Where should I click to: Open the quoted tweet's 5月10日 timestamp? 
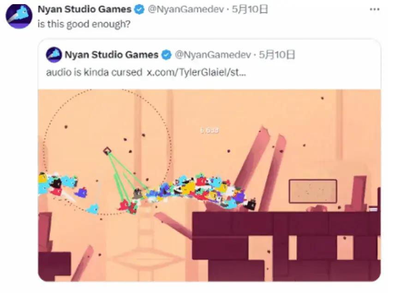(x=277, y=55)
